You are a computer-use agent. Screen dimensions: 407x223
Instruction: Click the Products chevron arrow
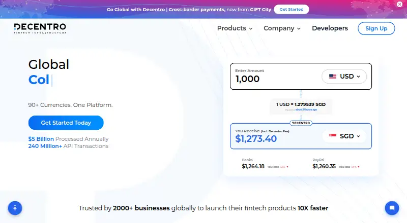coord(250,29)
